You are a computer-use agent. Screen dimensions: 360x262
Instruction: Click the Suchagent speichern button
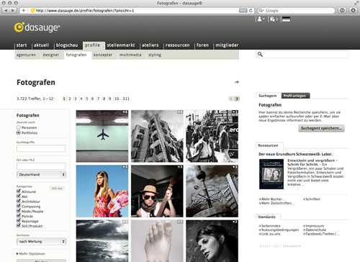coord(322,128)
